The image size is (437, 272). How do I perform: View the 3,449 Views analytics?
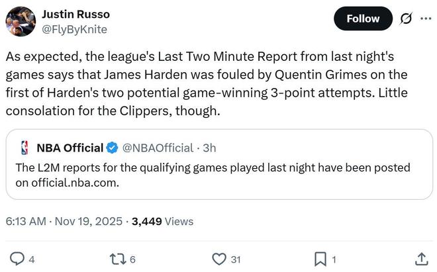click(x=162, y=222)
